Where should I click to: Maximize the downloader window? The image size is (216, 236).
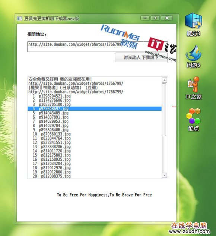155,18
